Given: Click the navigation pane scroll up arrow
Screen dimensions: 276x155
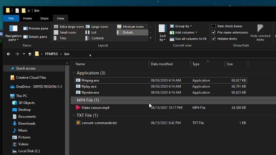Looking at the screenshot, I should (x=67, y=63).
